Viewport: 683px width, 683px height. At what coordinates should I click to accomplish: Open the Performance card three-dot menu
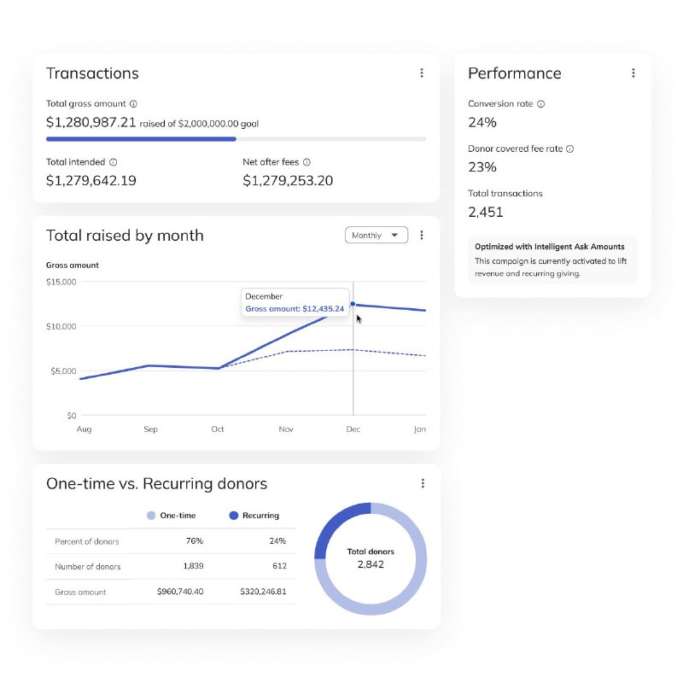[x=633, y=73]
